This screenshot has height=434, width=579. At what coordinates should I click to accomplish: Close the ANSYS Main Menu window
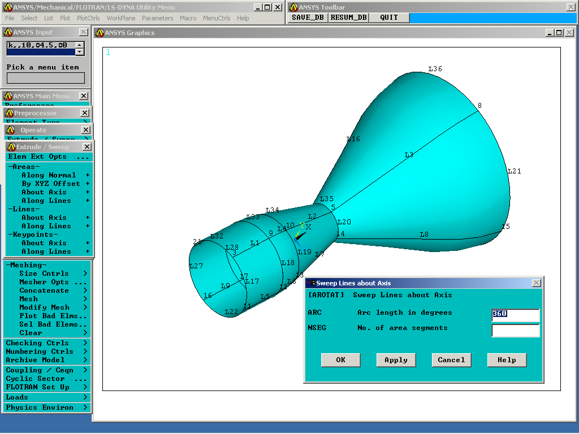[x=84, y=96]
